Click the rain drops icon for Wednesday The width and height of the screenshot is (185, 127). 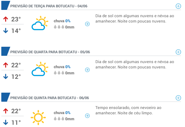tap(59, 73)
